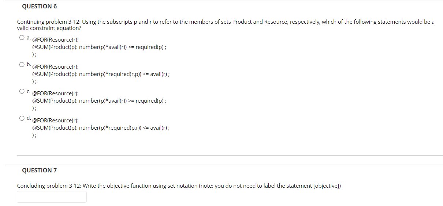Click option b's @FOR(Resource(r): line
The image size is (443, 206).
(55, 67)
